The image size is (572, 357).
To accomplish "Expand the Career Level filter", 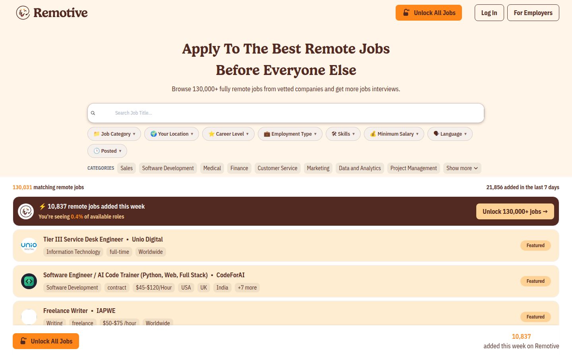I will 228,134.
